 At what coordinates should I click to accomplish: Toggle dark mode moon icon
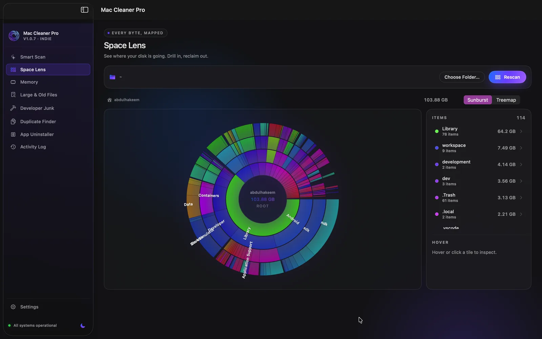click(x=83, y=325)
